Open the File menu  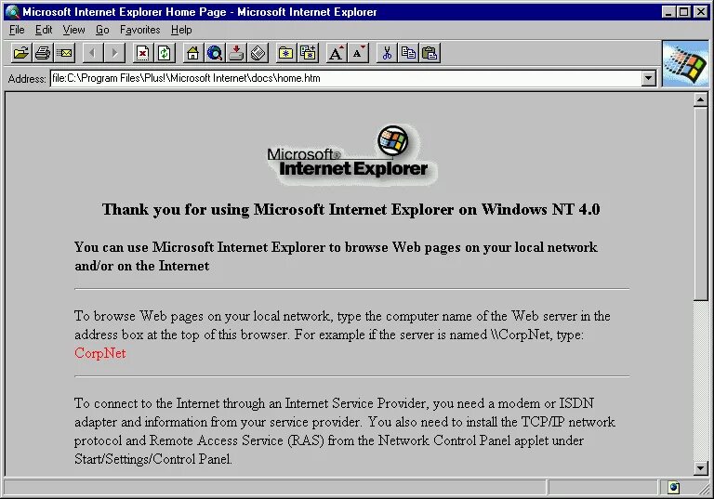pos(17,30)
